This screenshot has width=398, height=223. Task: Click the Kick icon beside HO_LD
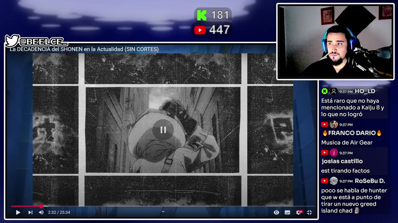point(325,91)
